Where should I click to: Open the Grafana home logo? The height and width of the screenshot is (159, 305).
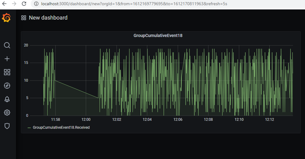pos(6,18)
